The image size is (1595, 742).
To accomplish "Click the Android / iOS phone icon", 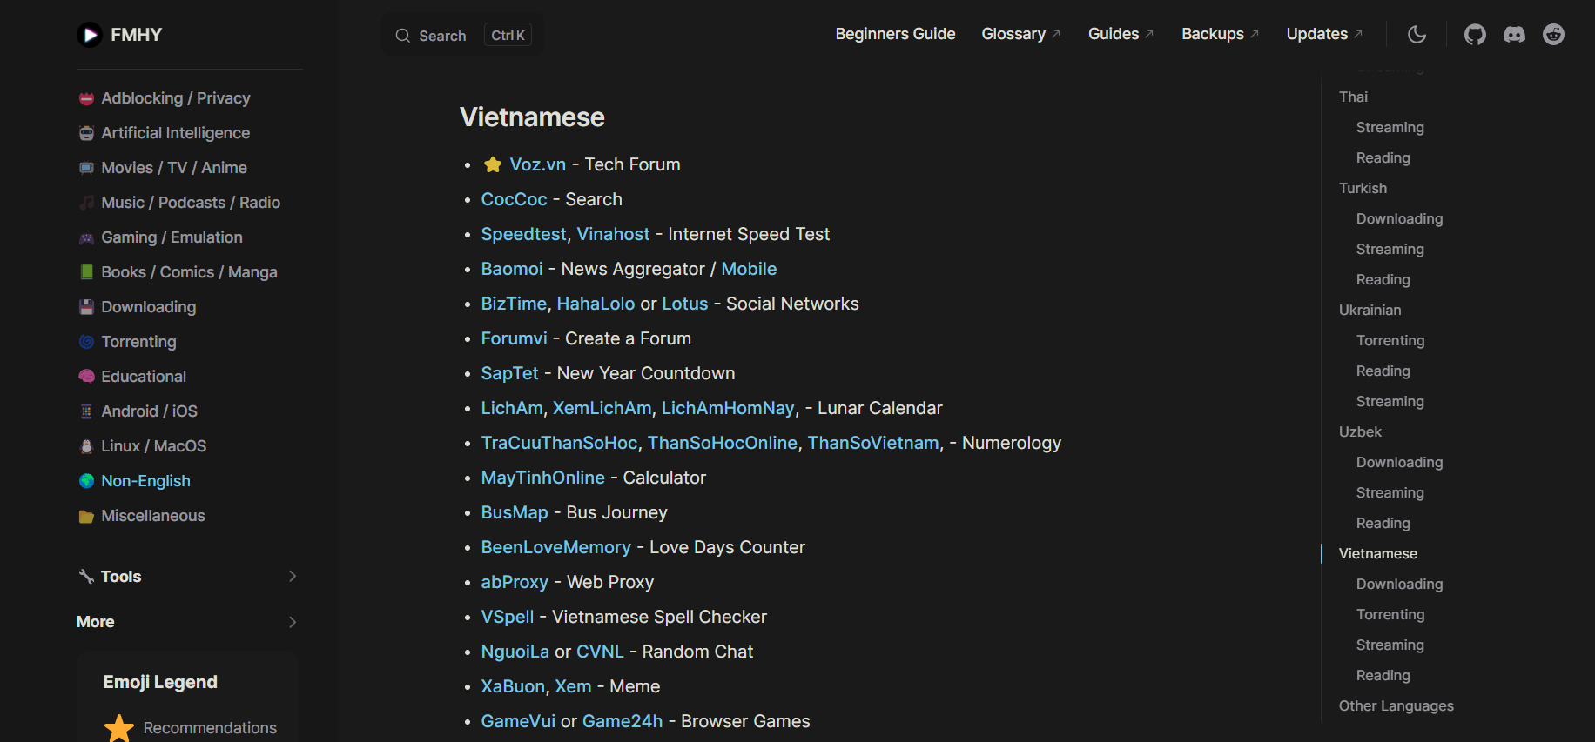I will 86,411.
